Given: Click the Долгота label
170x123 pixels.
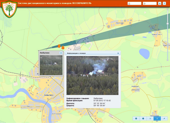Looking at the screenshot, I should pos(70,103).
